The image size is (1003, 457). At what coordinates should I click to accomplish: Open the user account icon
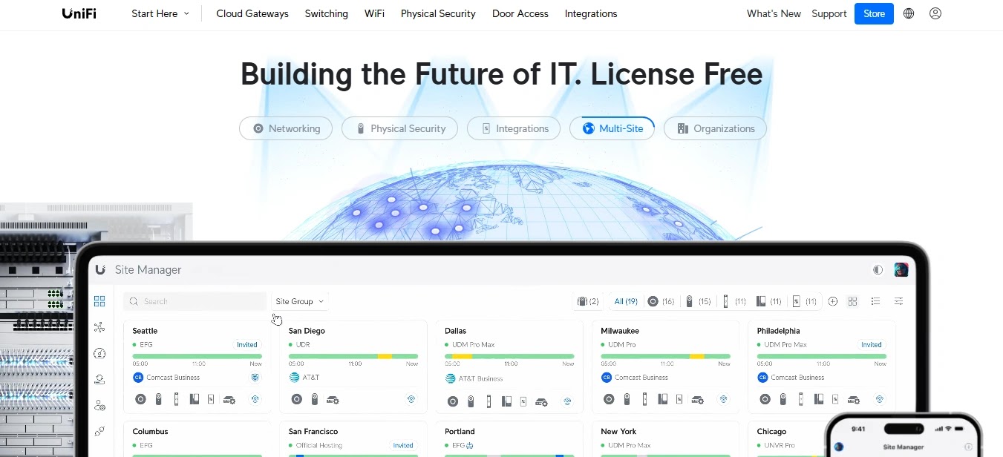(x=935, y=13)
